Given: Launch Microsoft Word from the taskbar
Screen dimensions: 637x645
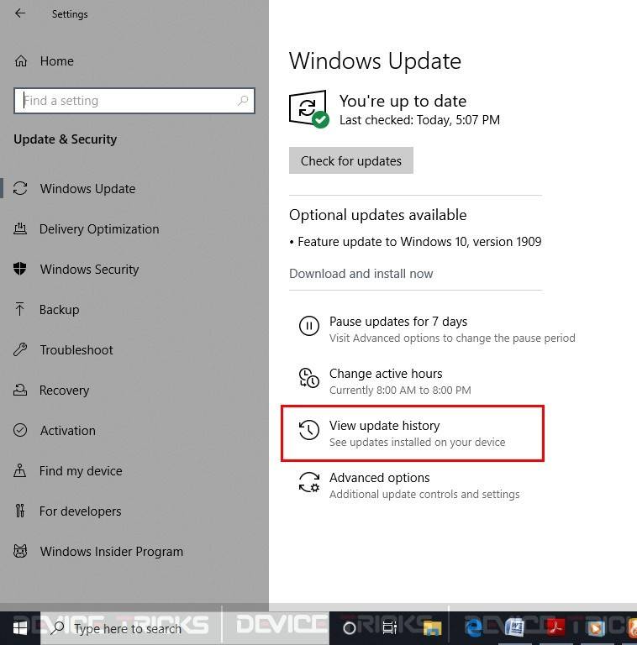Looking at the screenshot, I should point(515,628).
